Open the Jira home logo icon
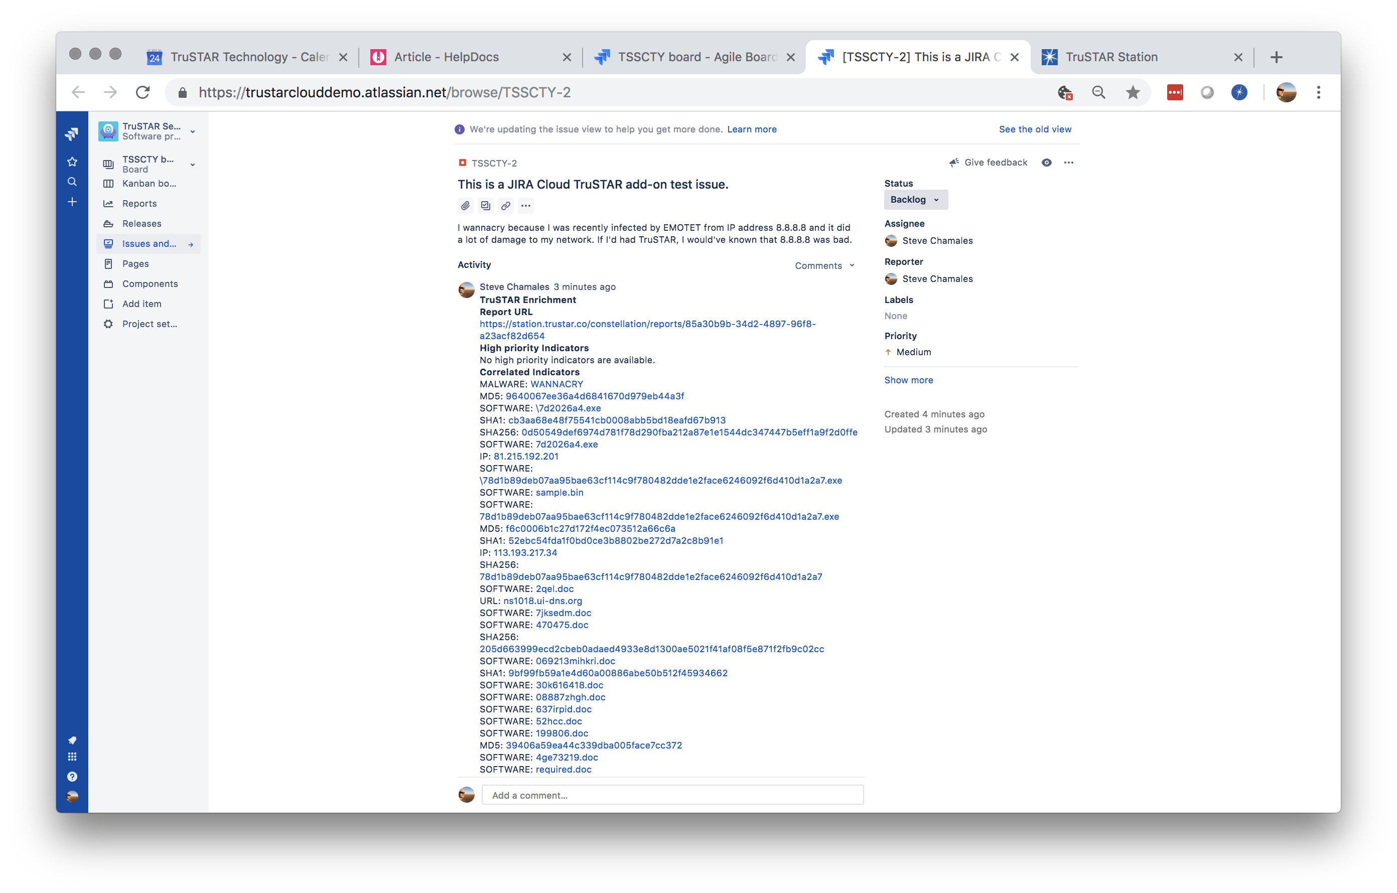 (x=72, y=134)
